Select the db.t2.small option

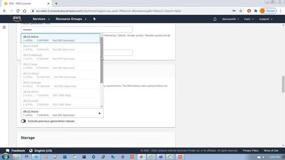(61, 48)
